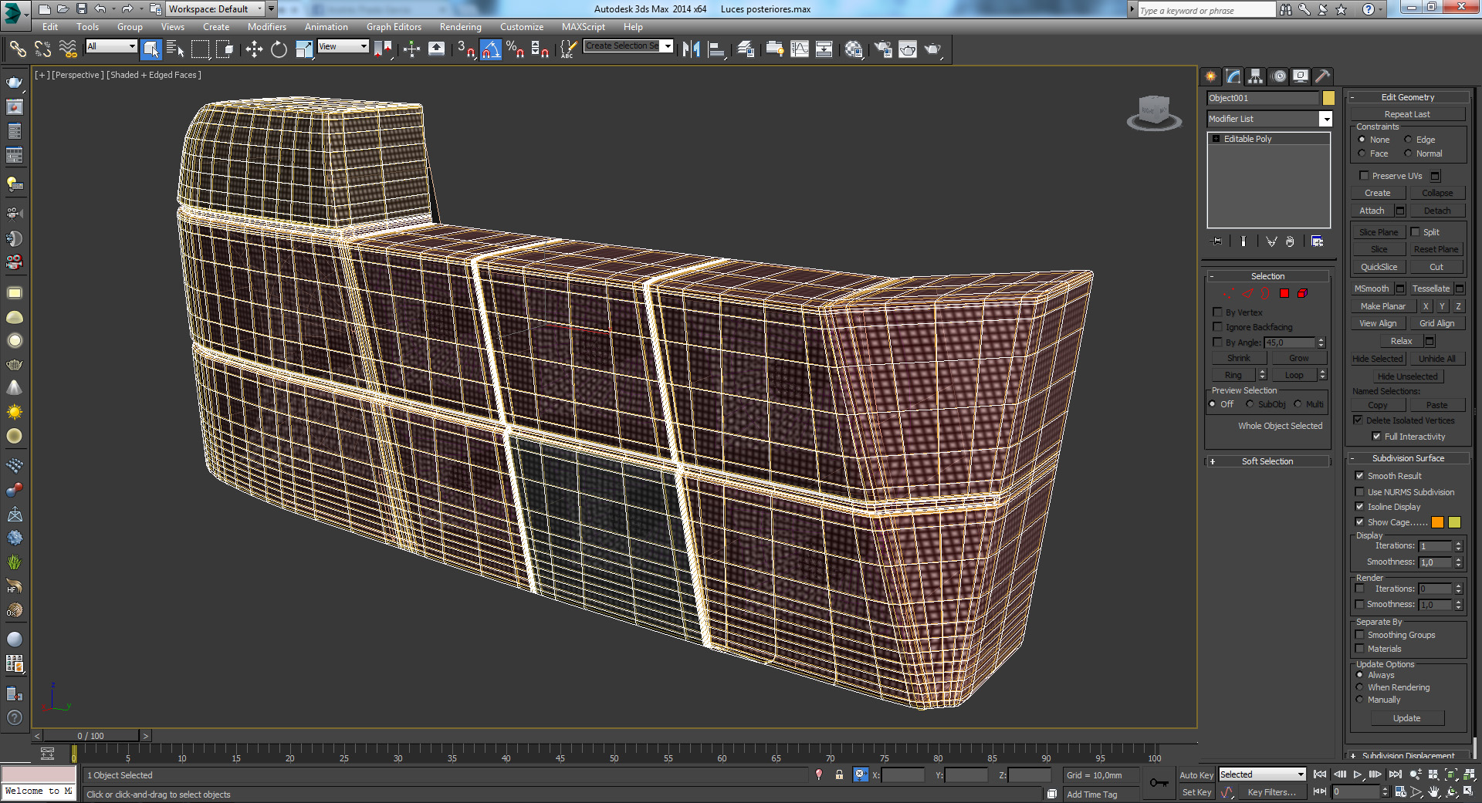
Task: Open the Rendering menu
Action: tap(460, 27)
